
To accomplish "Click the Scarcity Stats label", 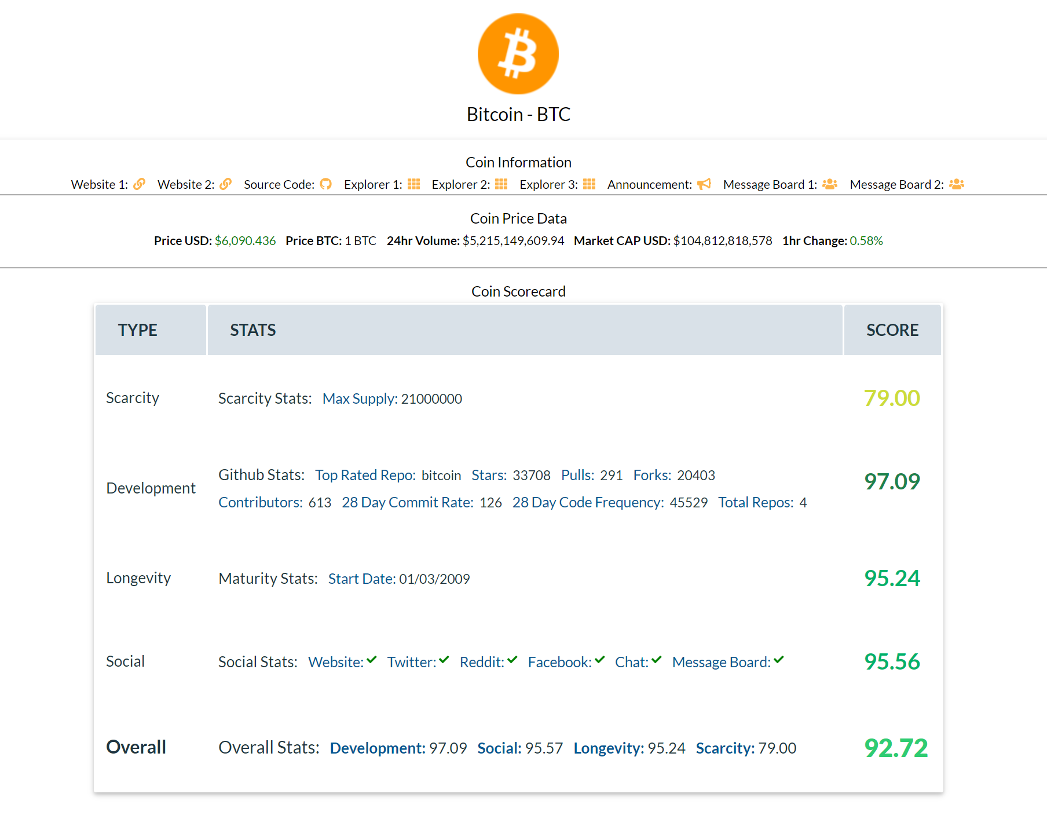I will 265,398.
